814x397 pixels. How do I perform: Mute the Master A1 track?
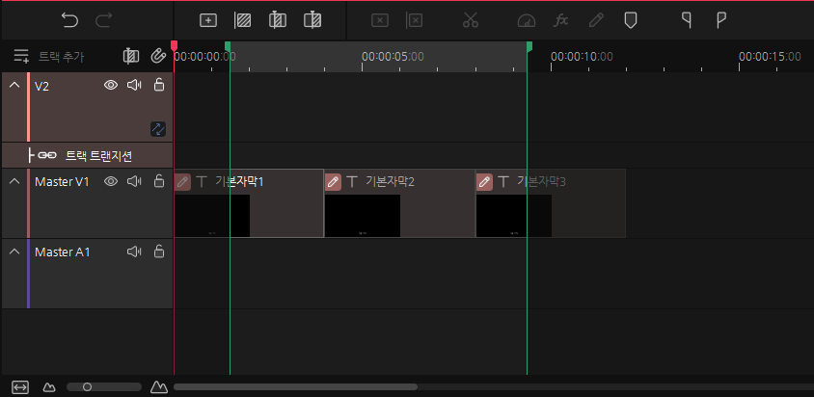pos(134,251)
